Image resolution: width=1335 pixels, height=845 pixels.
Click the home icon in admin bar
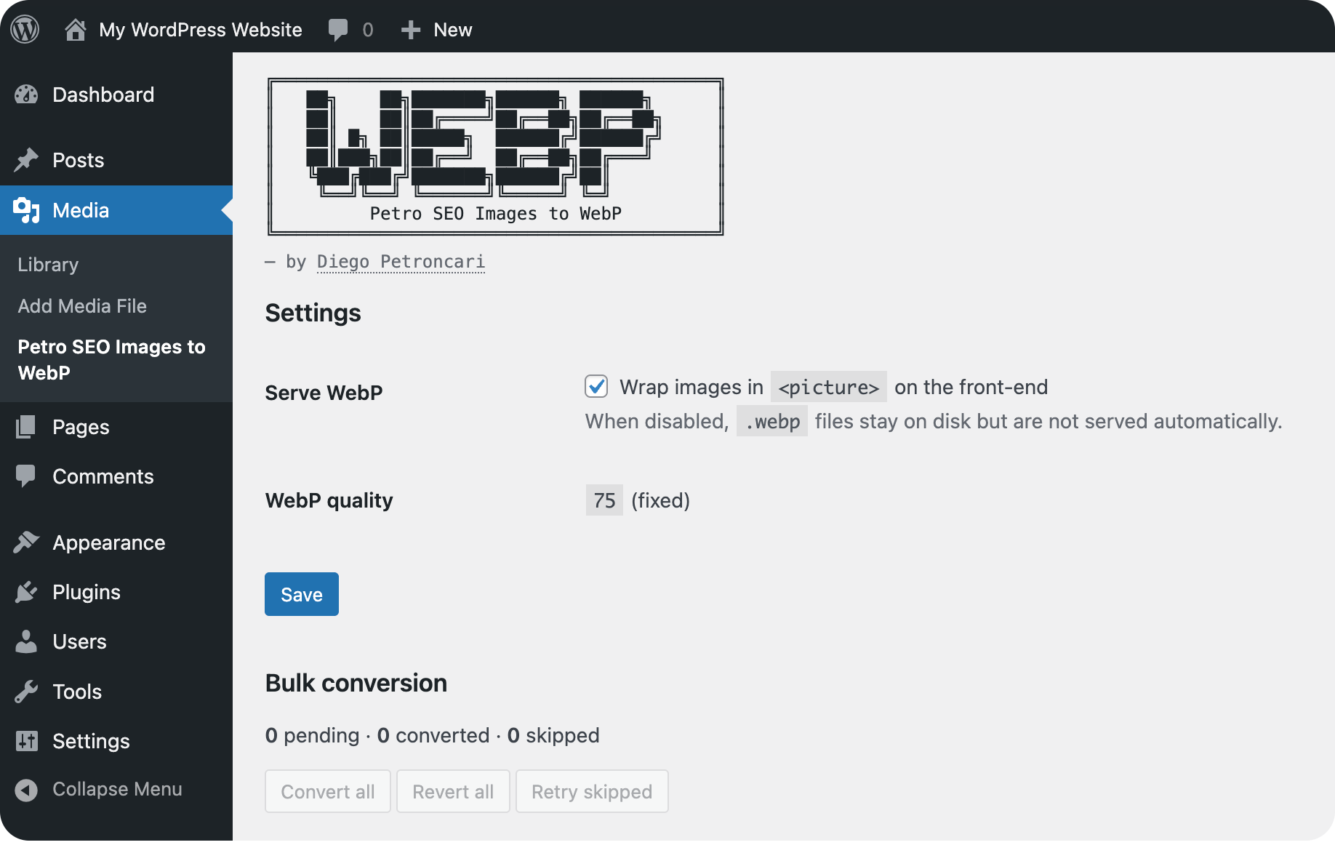pos(76,30)
